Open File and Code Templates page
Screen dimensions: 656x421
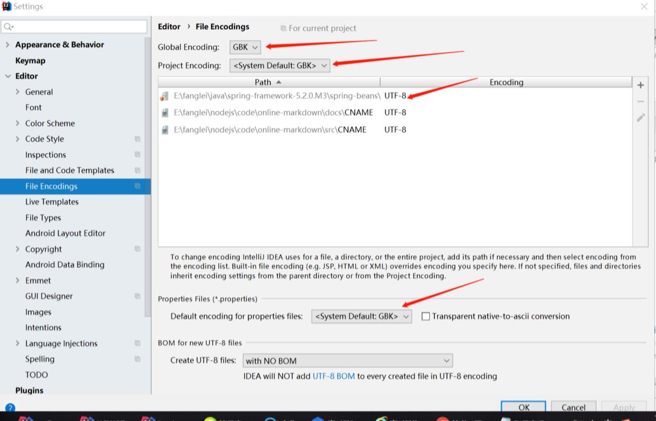[70, 170]
